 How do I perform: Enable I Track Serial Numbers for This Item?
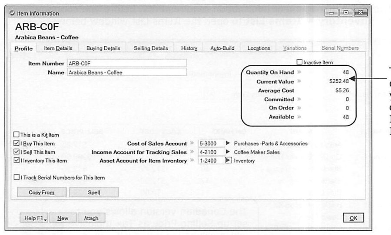(17, 177)
